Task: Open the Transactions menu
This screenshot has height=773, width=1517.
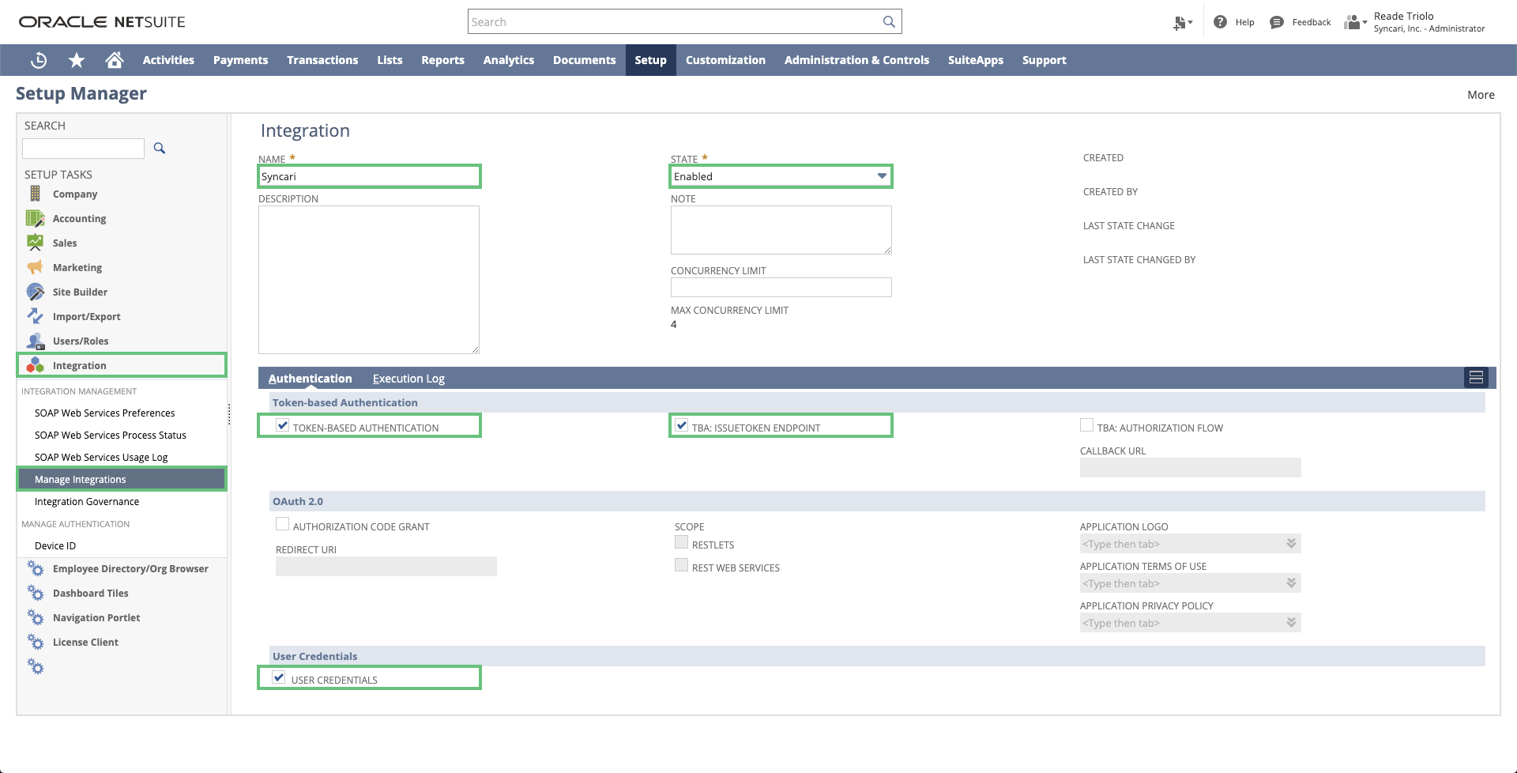Action: click(x=322, y=60)
